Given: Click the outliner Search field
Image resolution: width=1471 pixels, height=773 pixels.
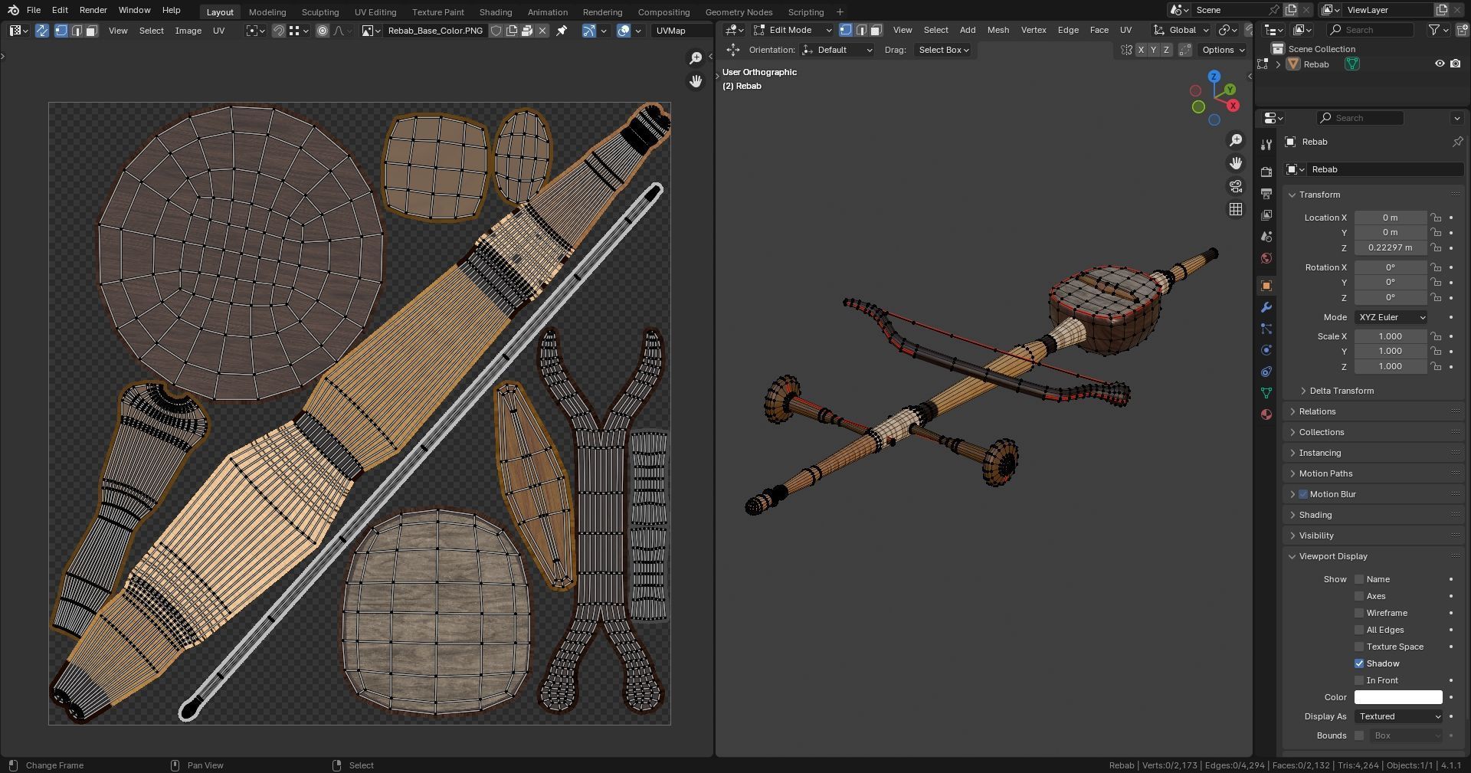Looking at the screenshot, I should coord(1370,30).
